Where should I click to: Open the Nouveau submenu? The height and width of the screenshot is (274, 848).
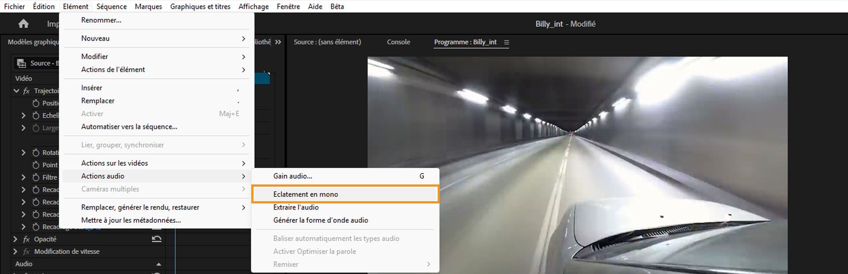click(157, 38)
